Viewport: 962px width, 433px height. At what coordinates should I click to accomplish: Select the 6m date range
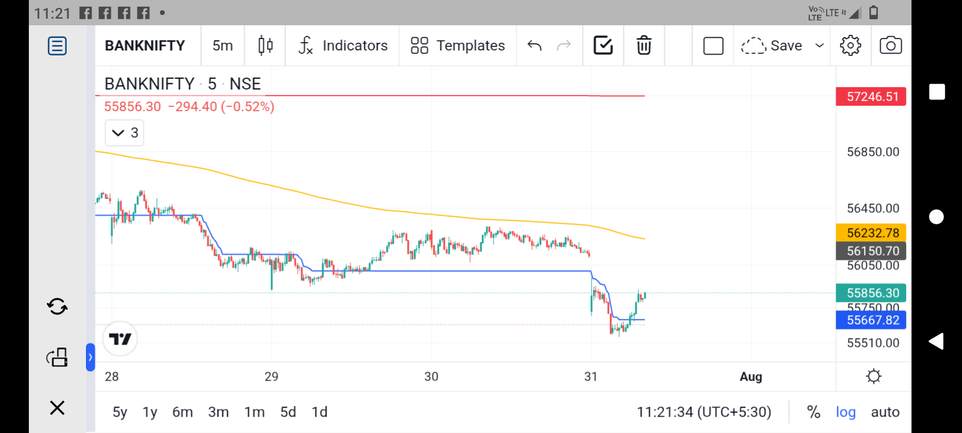coord(183,412)
